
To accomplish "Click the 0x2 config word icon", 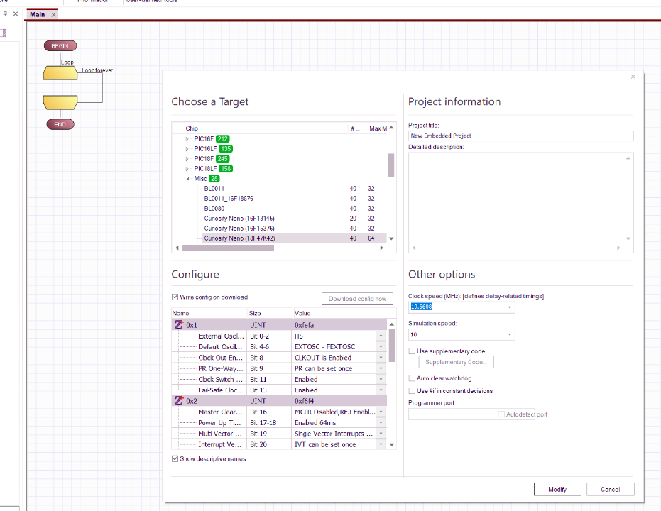I will [179, 400].
